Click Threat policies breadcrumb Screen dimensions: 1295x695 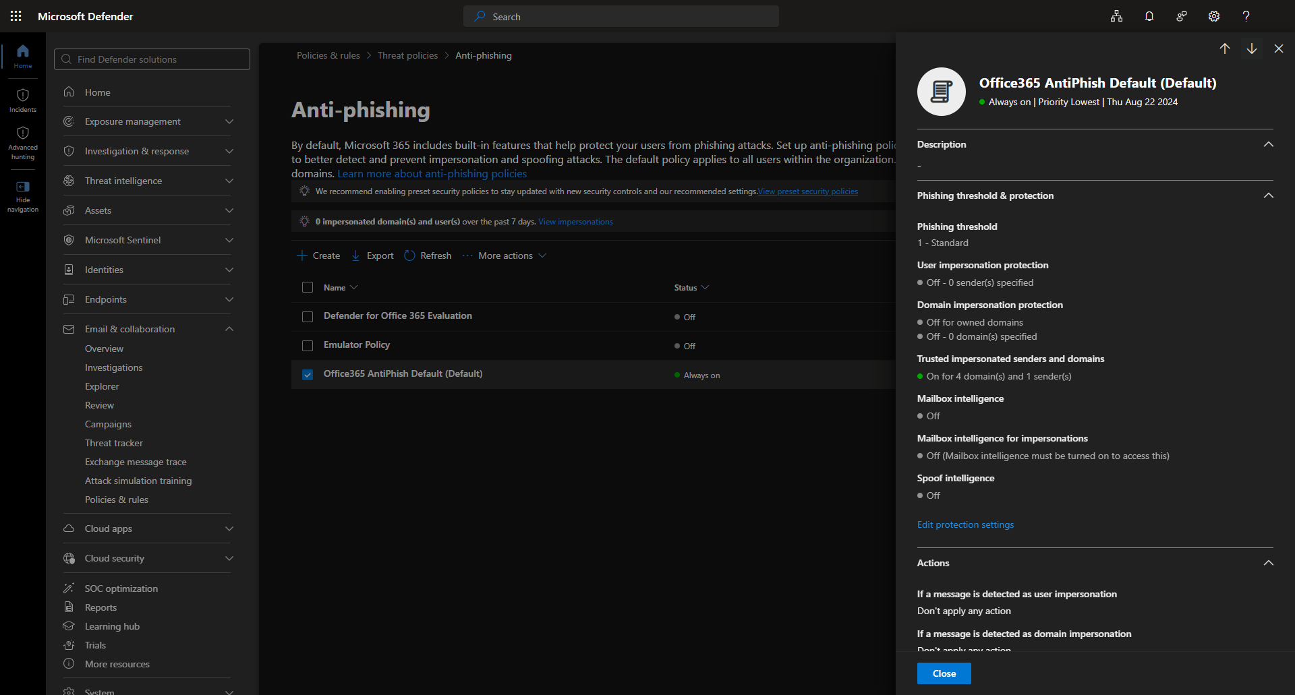pyautogui.click(x=407, y=55)
